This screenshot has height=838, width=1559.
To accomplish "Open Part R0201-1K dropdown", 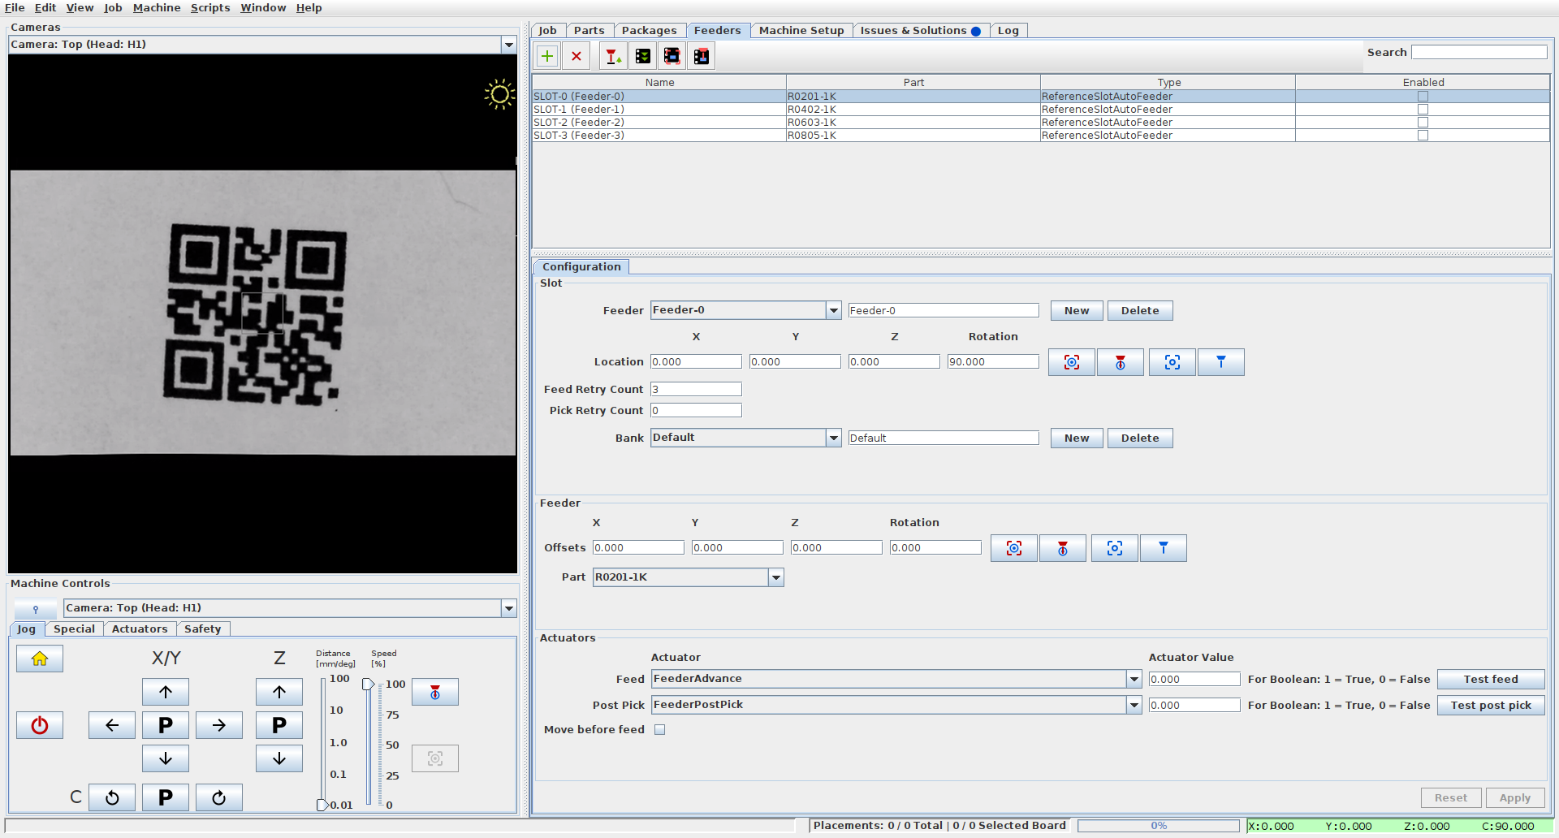I will pyautogui.click(x=776, y=577).
